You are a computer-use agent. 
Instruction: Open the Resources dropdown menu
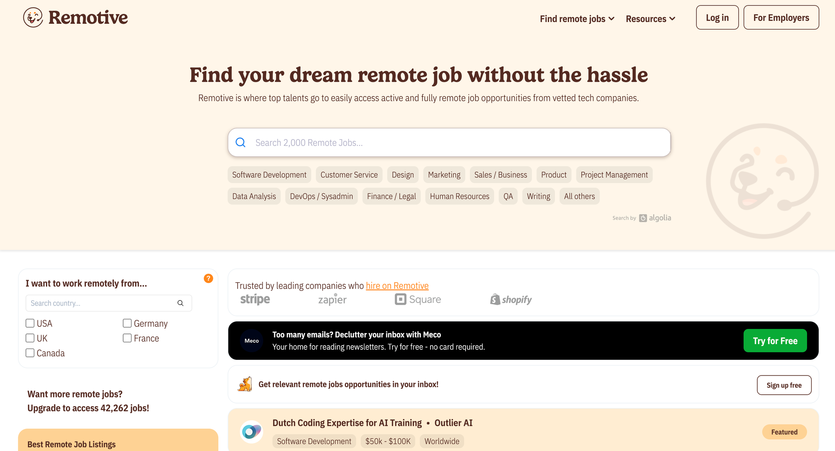[650, 19]
